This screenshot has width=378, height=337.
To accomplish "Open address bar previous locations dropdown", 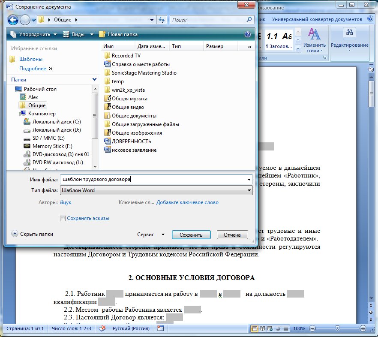I will click(x=152, y=20).
